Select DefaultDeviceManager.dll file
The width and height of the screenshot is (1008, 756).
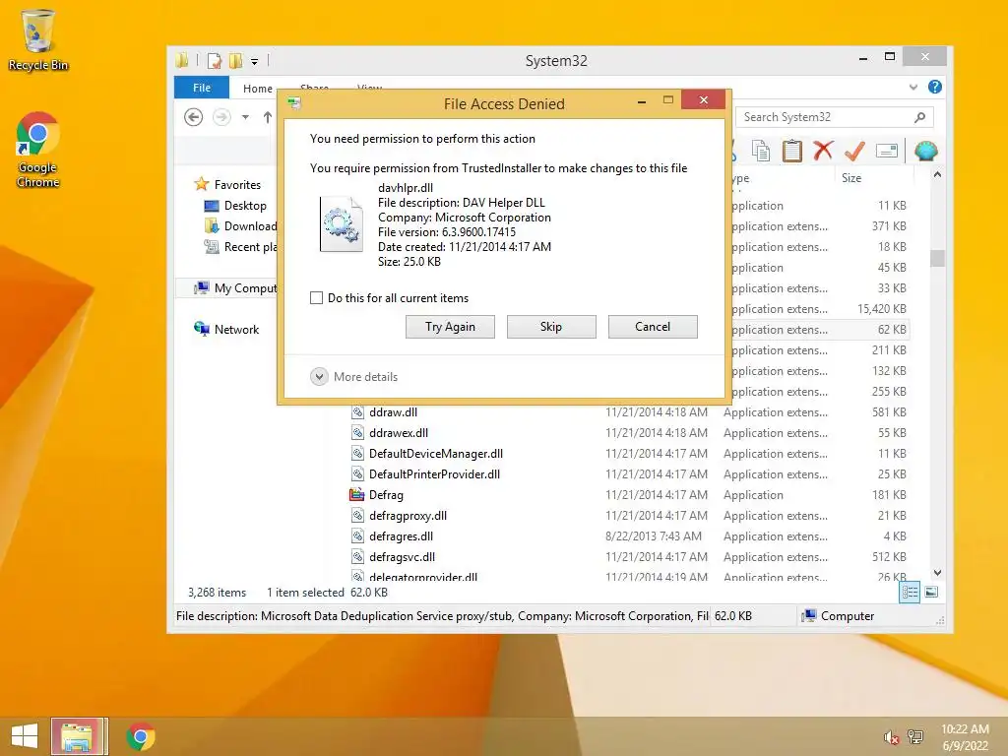pyautogui.click(x=435, y=453)
